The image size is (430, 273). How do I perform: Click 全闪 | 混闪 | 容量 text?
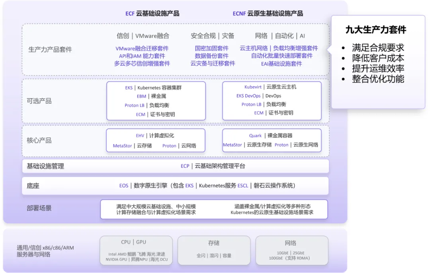pyautogui.click(x=214, y=256)
